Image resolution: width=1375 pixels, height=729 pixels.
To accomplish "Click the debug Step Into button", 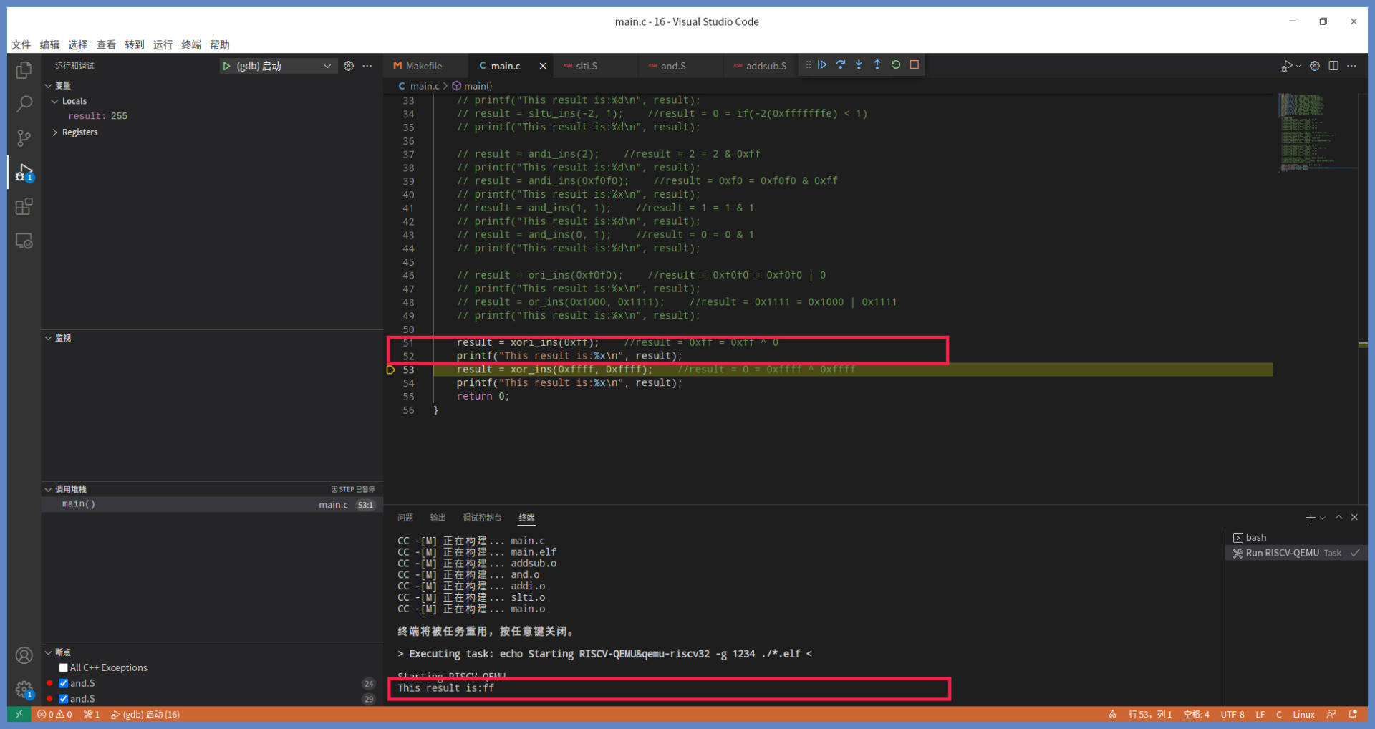I will 859,65.
